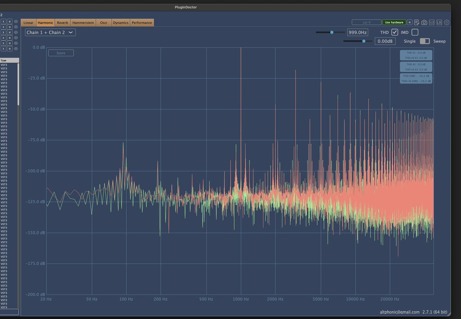
Task: Click the THD (HW) readout box
Action: tap(416, 78)
